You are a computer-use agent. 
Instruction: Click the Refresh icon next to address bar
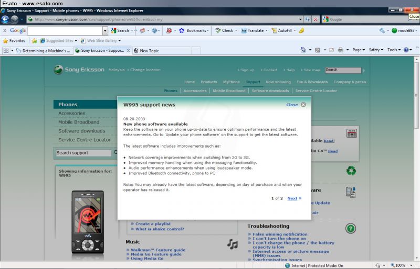tap(307, 19)
